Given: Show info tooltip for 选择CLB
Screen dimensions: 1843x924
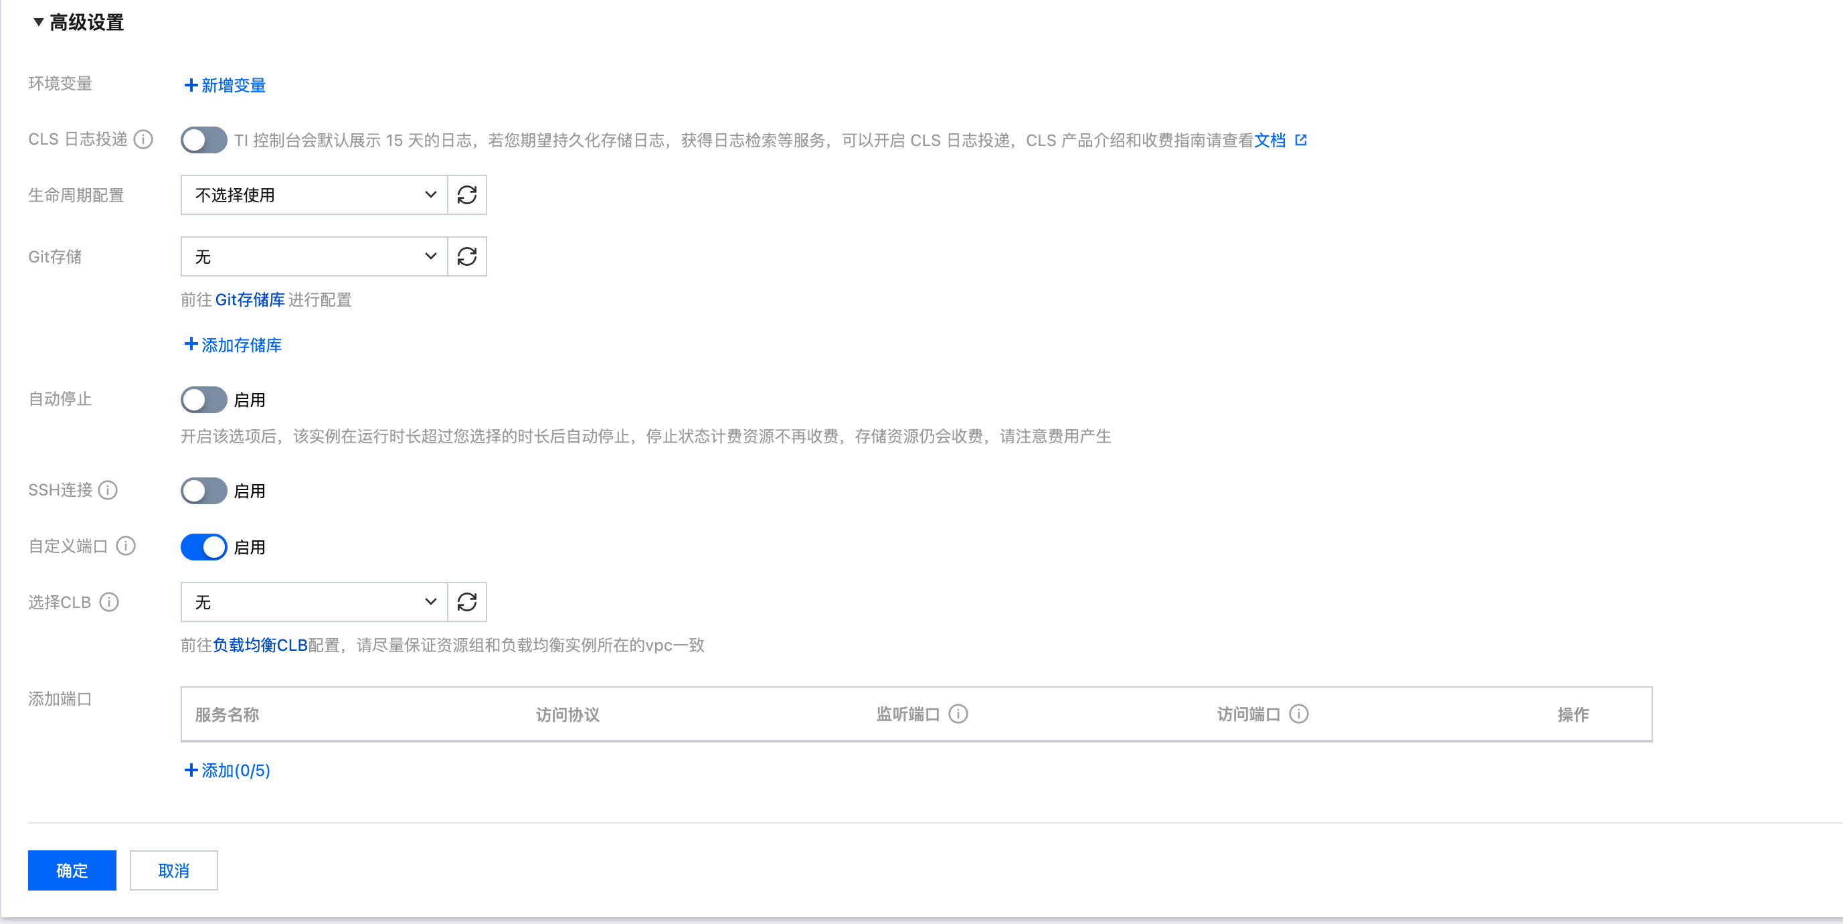Looking at the screenshot, I should pos(109,602).
